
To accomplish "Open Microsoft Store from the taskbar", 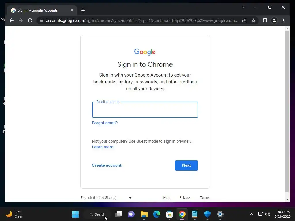I will [169, 214].
